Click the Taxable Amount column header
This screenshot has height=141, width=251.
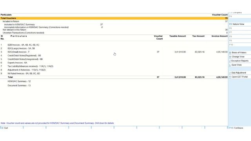pos(178,36)
